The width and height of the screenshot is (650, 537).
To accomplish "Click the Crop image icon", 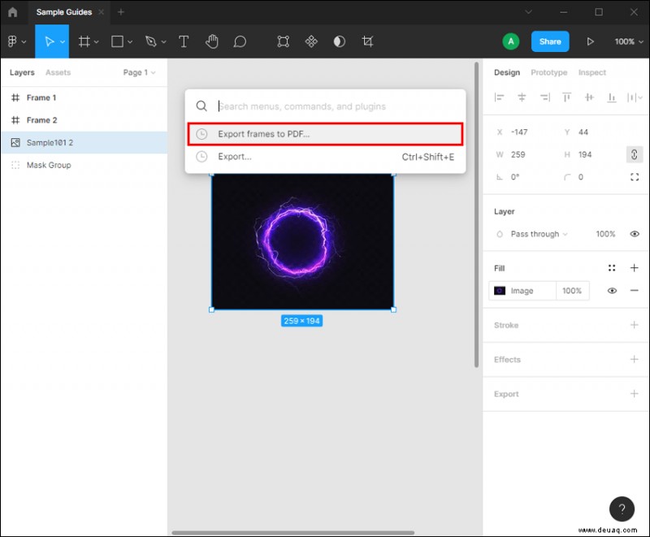I will (x=367, y=41).
